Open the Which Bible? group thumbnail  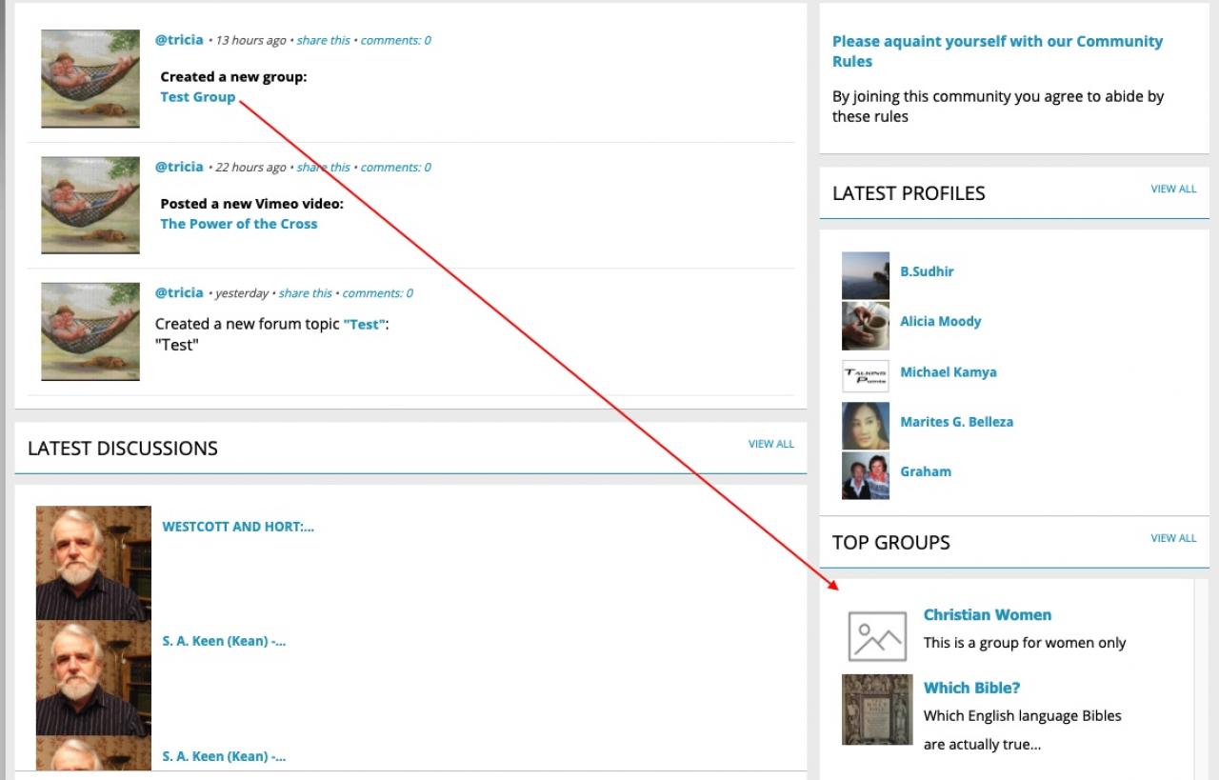coord(877,710)
